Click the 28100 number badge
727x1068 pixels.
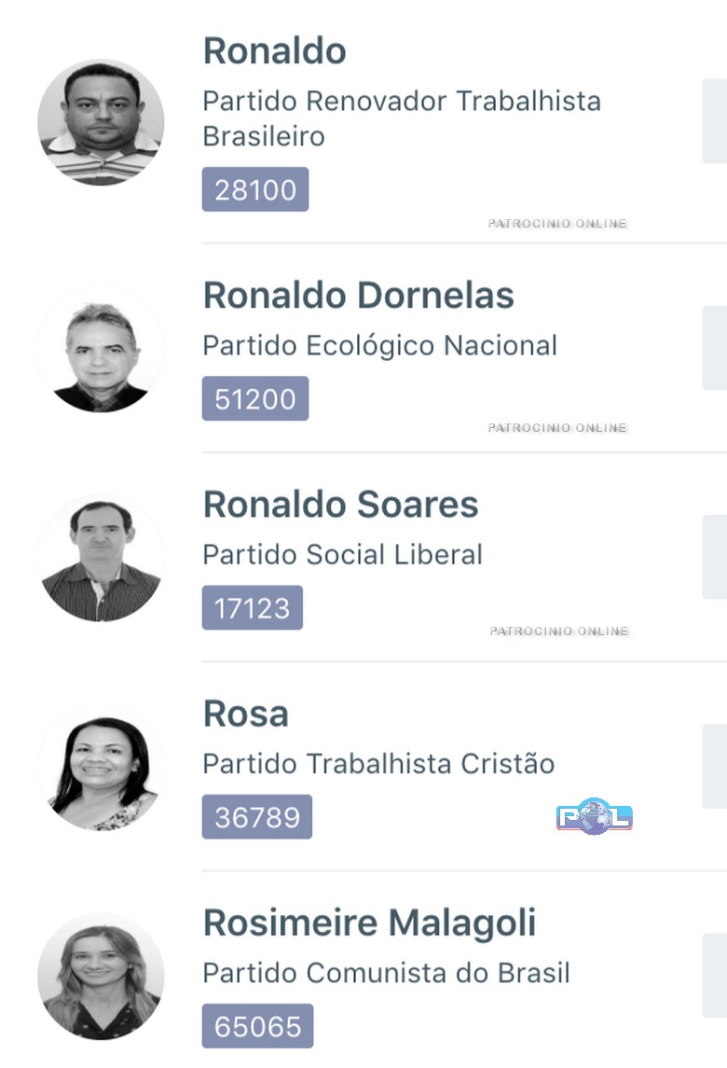255,190
